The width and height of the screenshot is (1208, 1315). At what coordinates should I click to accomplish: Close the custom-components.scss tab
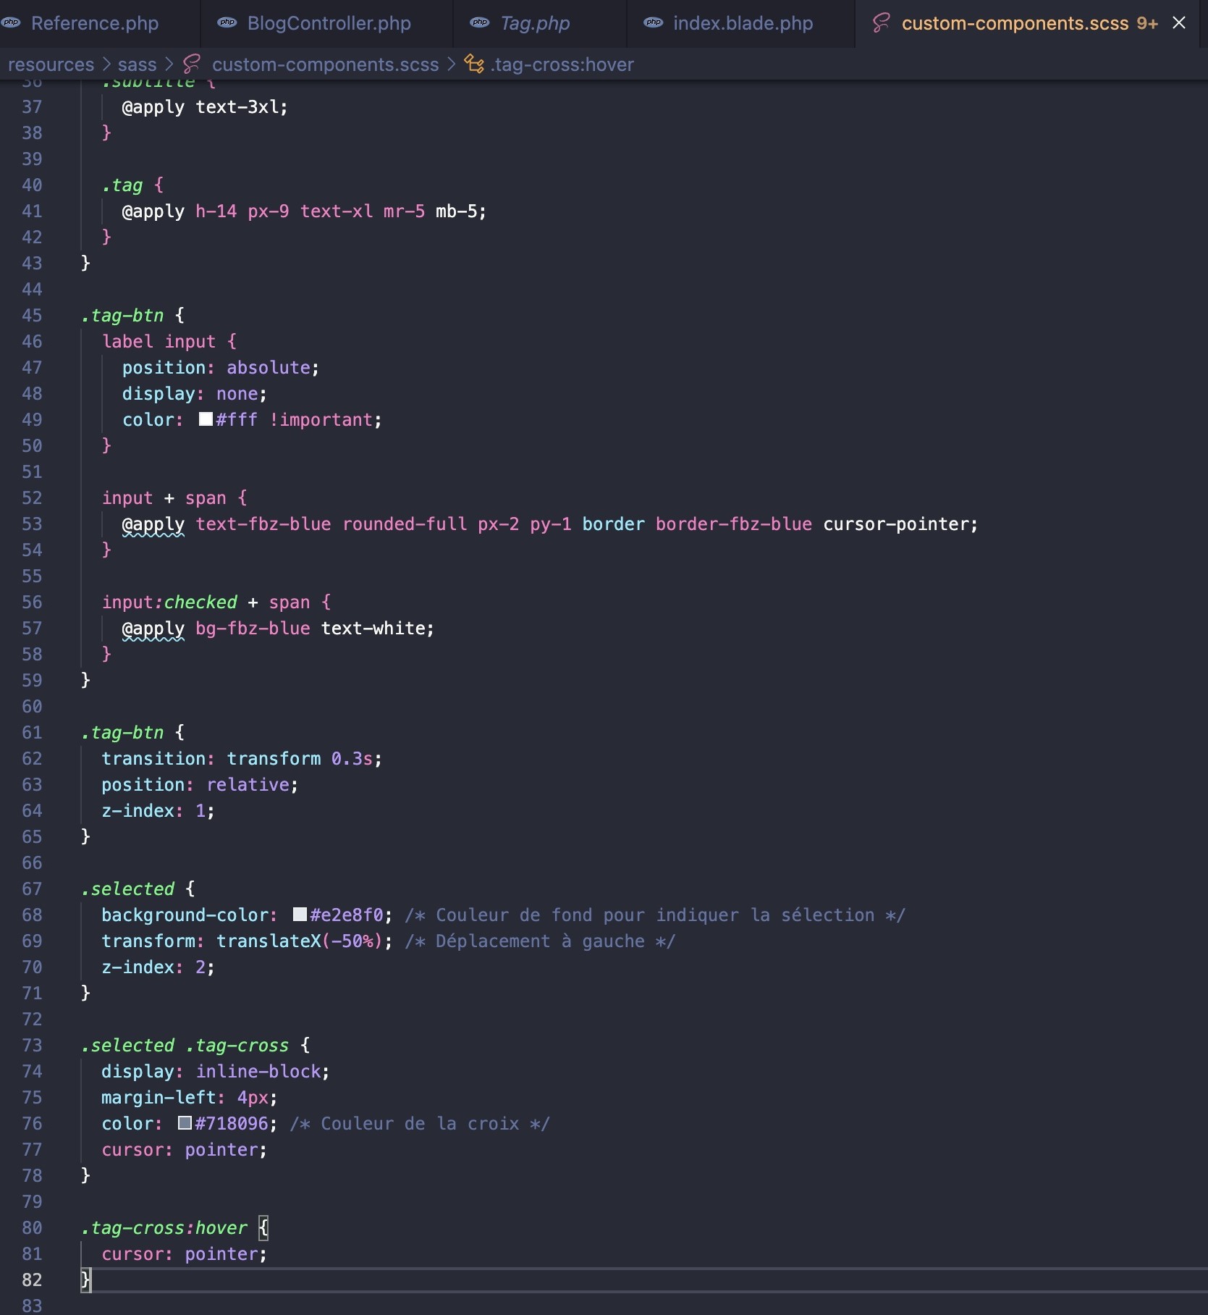pos(1179,23)
